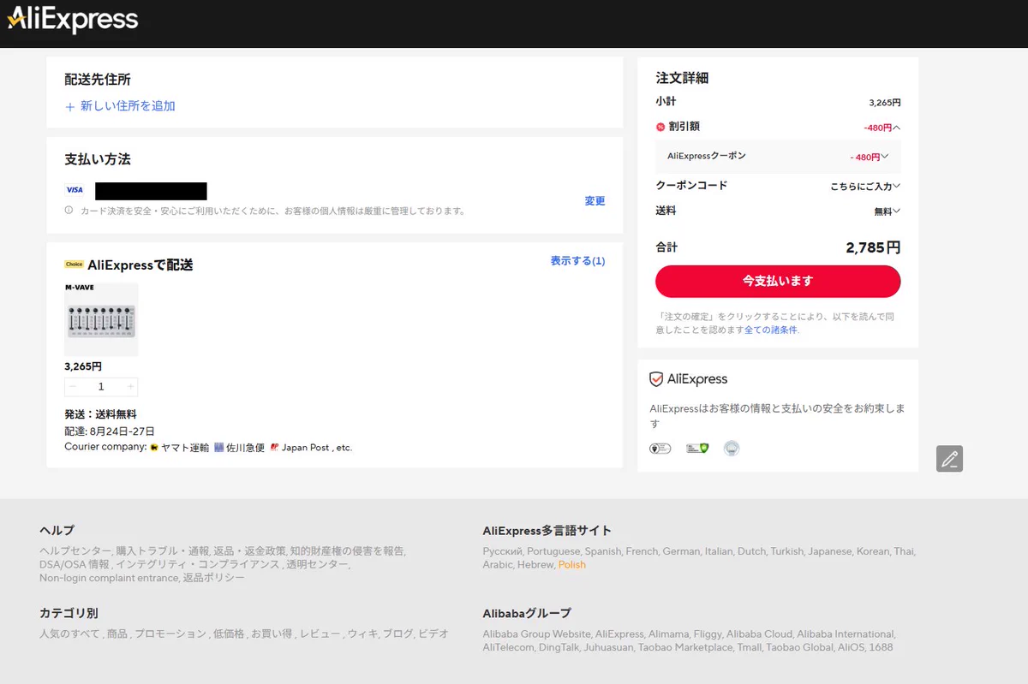Viewport: 1028px width, 684px height.
Task: Open プロモーション category link
Action: [x=170, y=634]
